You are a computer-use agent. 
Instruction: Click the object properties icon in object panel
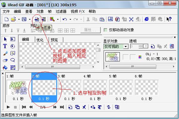point(172,46)
